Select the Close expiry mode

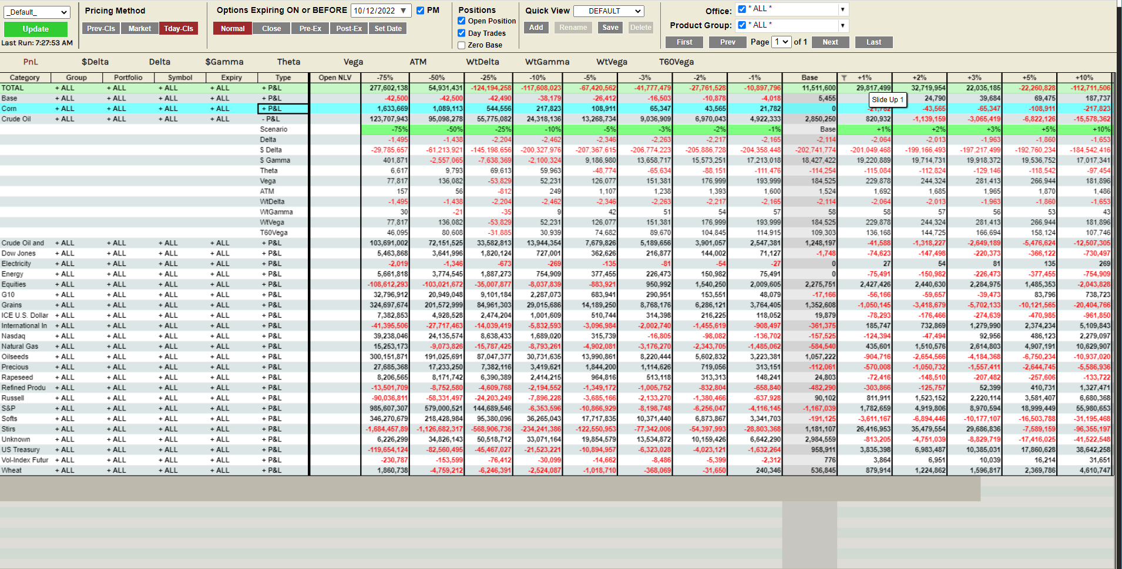pos(271,28)
